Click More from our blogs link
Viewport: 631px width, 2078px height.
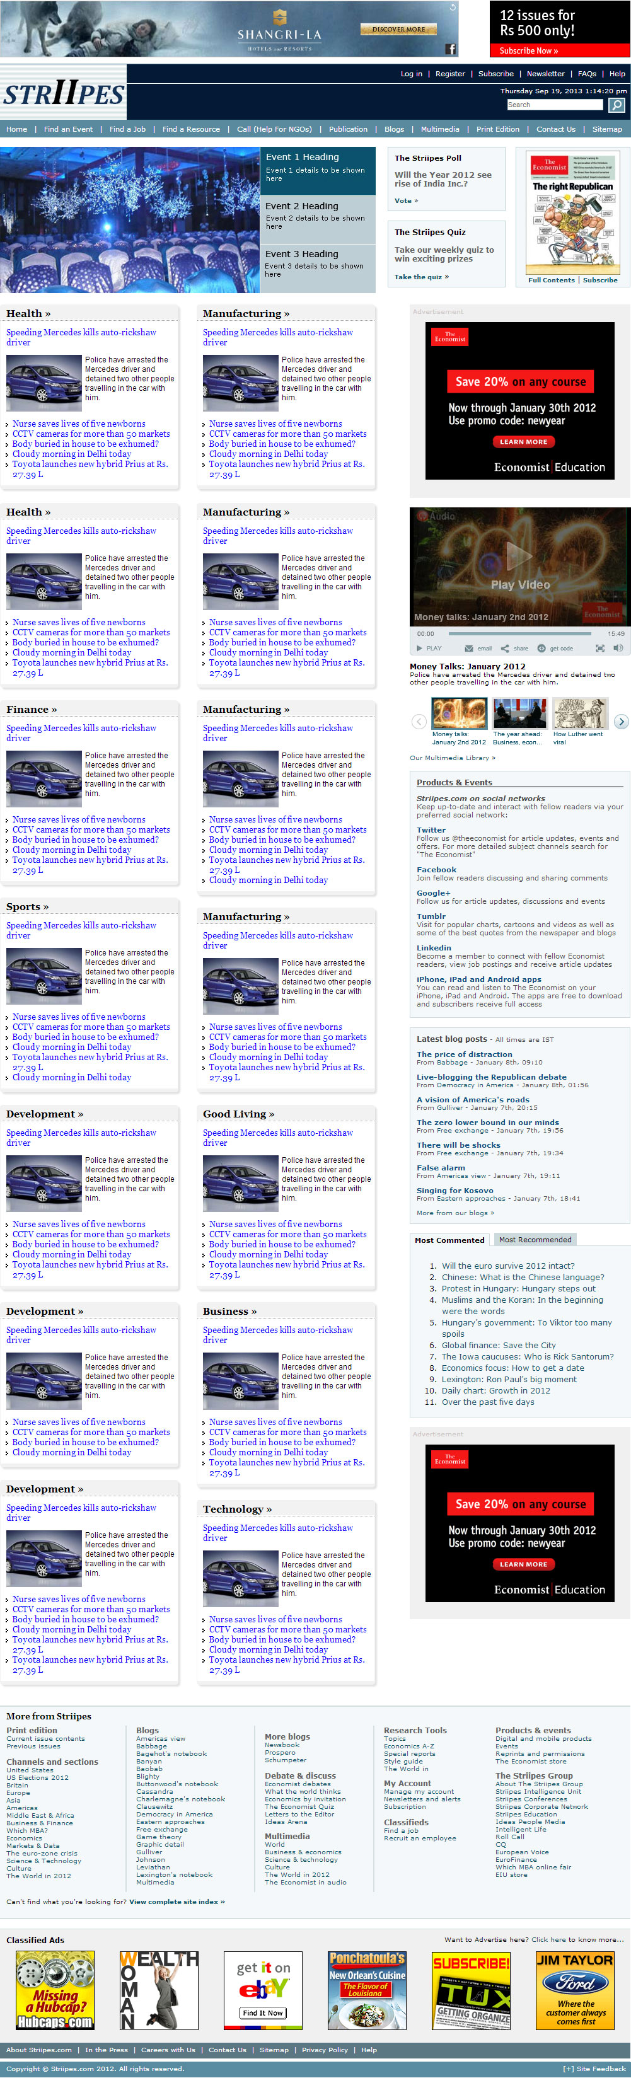coord(455,1213)
